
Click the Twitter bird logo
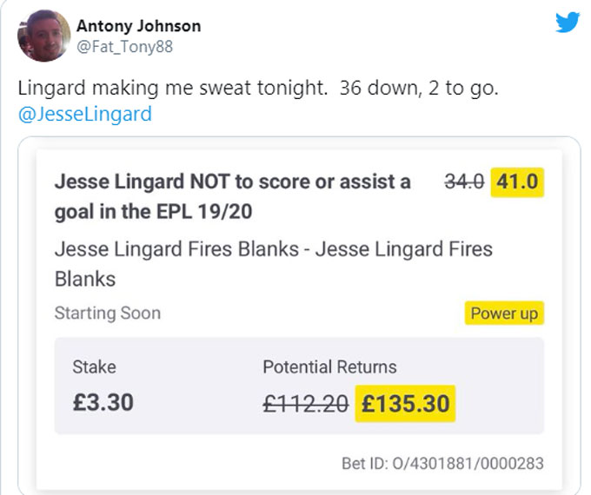[567, 22]
